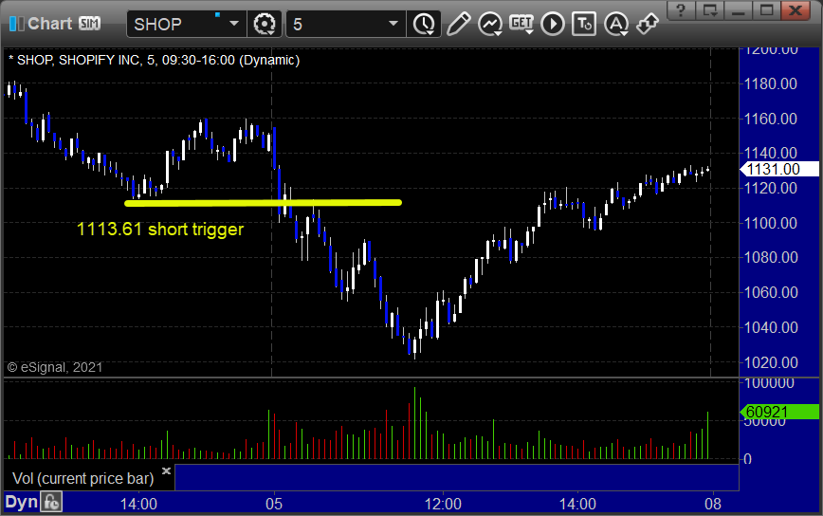
Task: Click the 1020.00 price axis label
Action: (x=771, y=362)
